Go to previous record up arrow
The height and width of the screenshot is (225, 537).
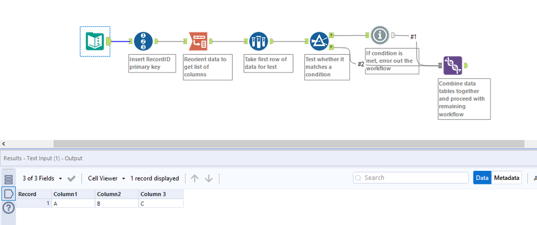[195, 178]
